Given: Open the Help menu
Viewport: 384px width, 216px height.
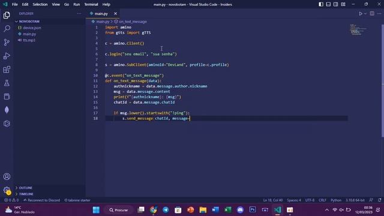Looking at the screenshot, I should point(106,4).
